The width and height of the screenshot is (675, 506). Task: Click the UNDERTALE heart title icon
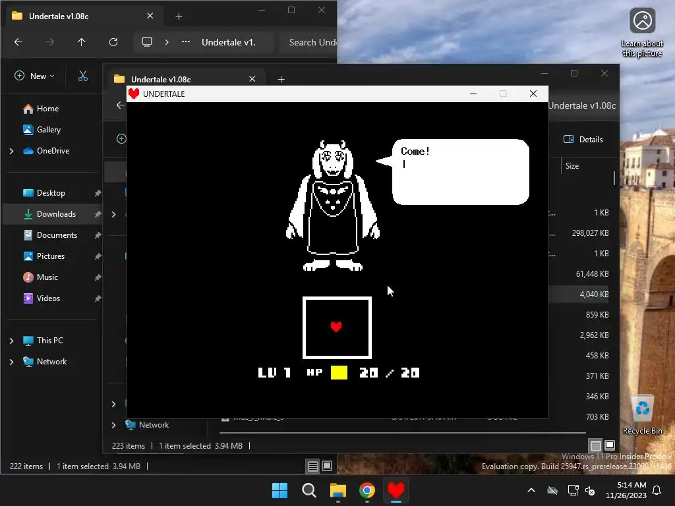[x=134, y=94]
